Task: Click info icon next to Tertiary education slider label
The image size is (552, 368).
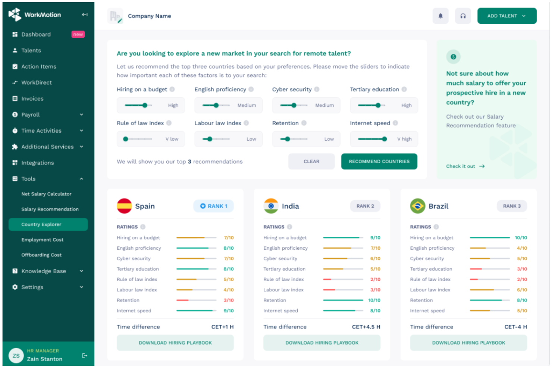Action: click(x=404, y=89)
